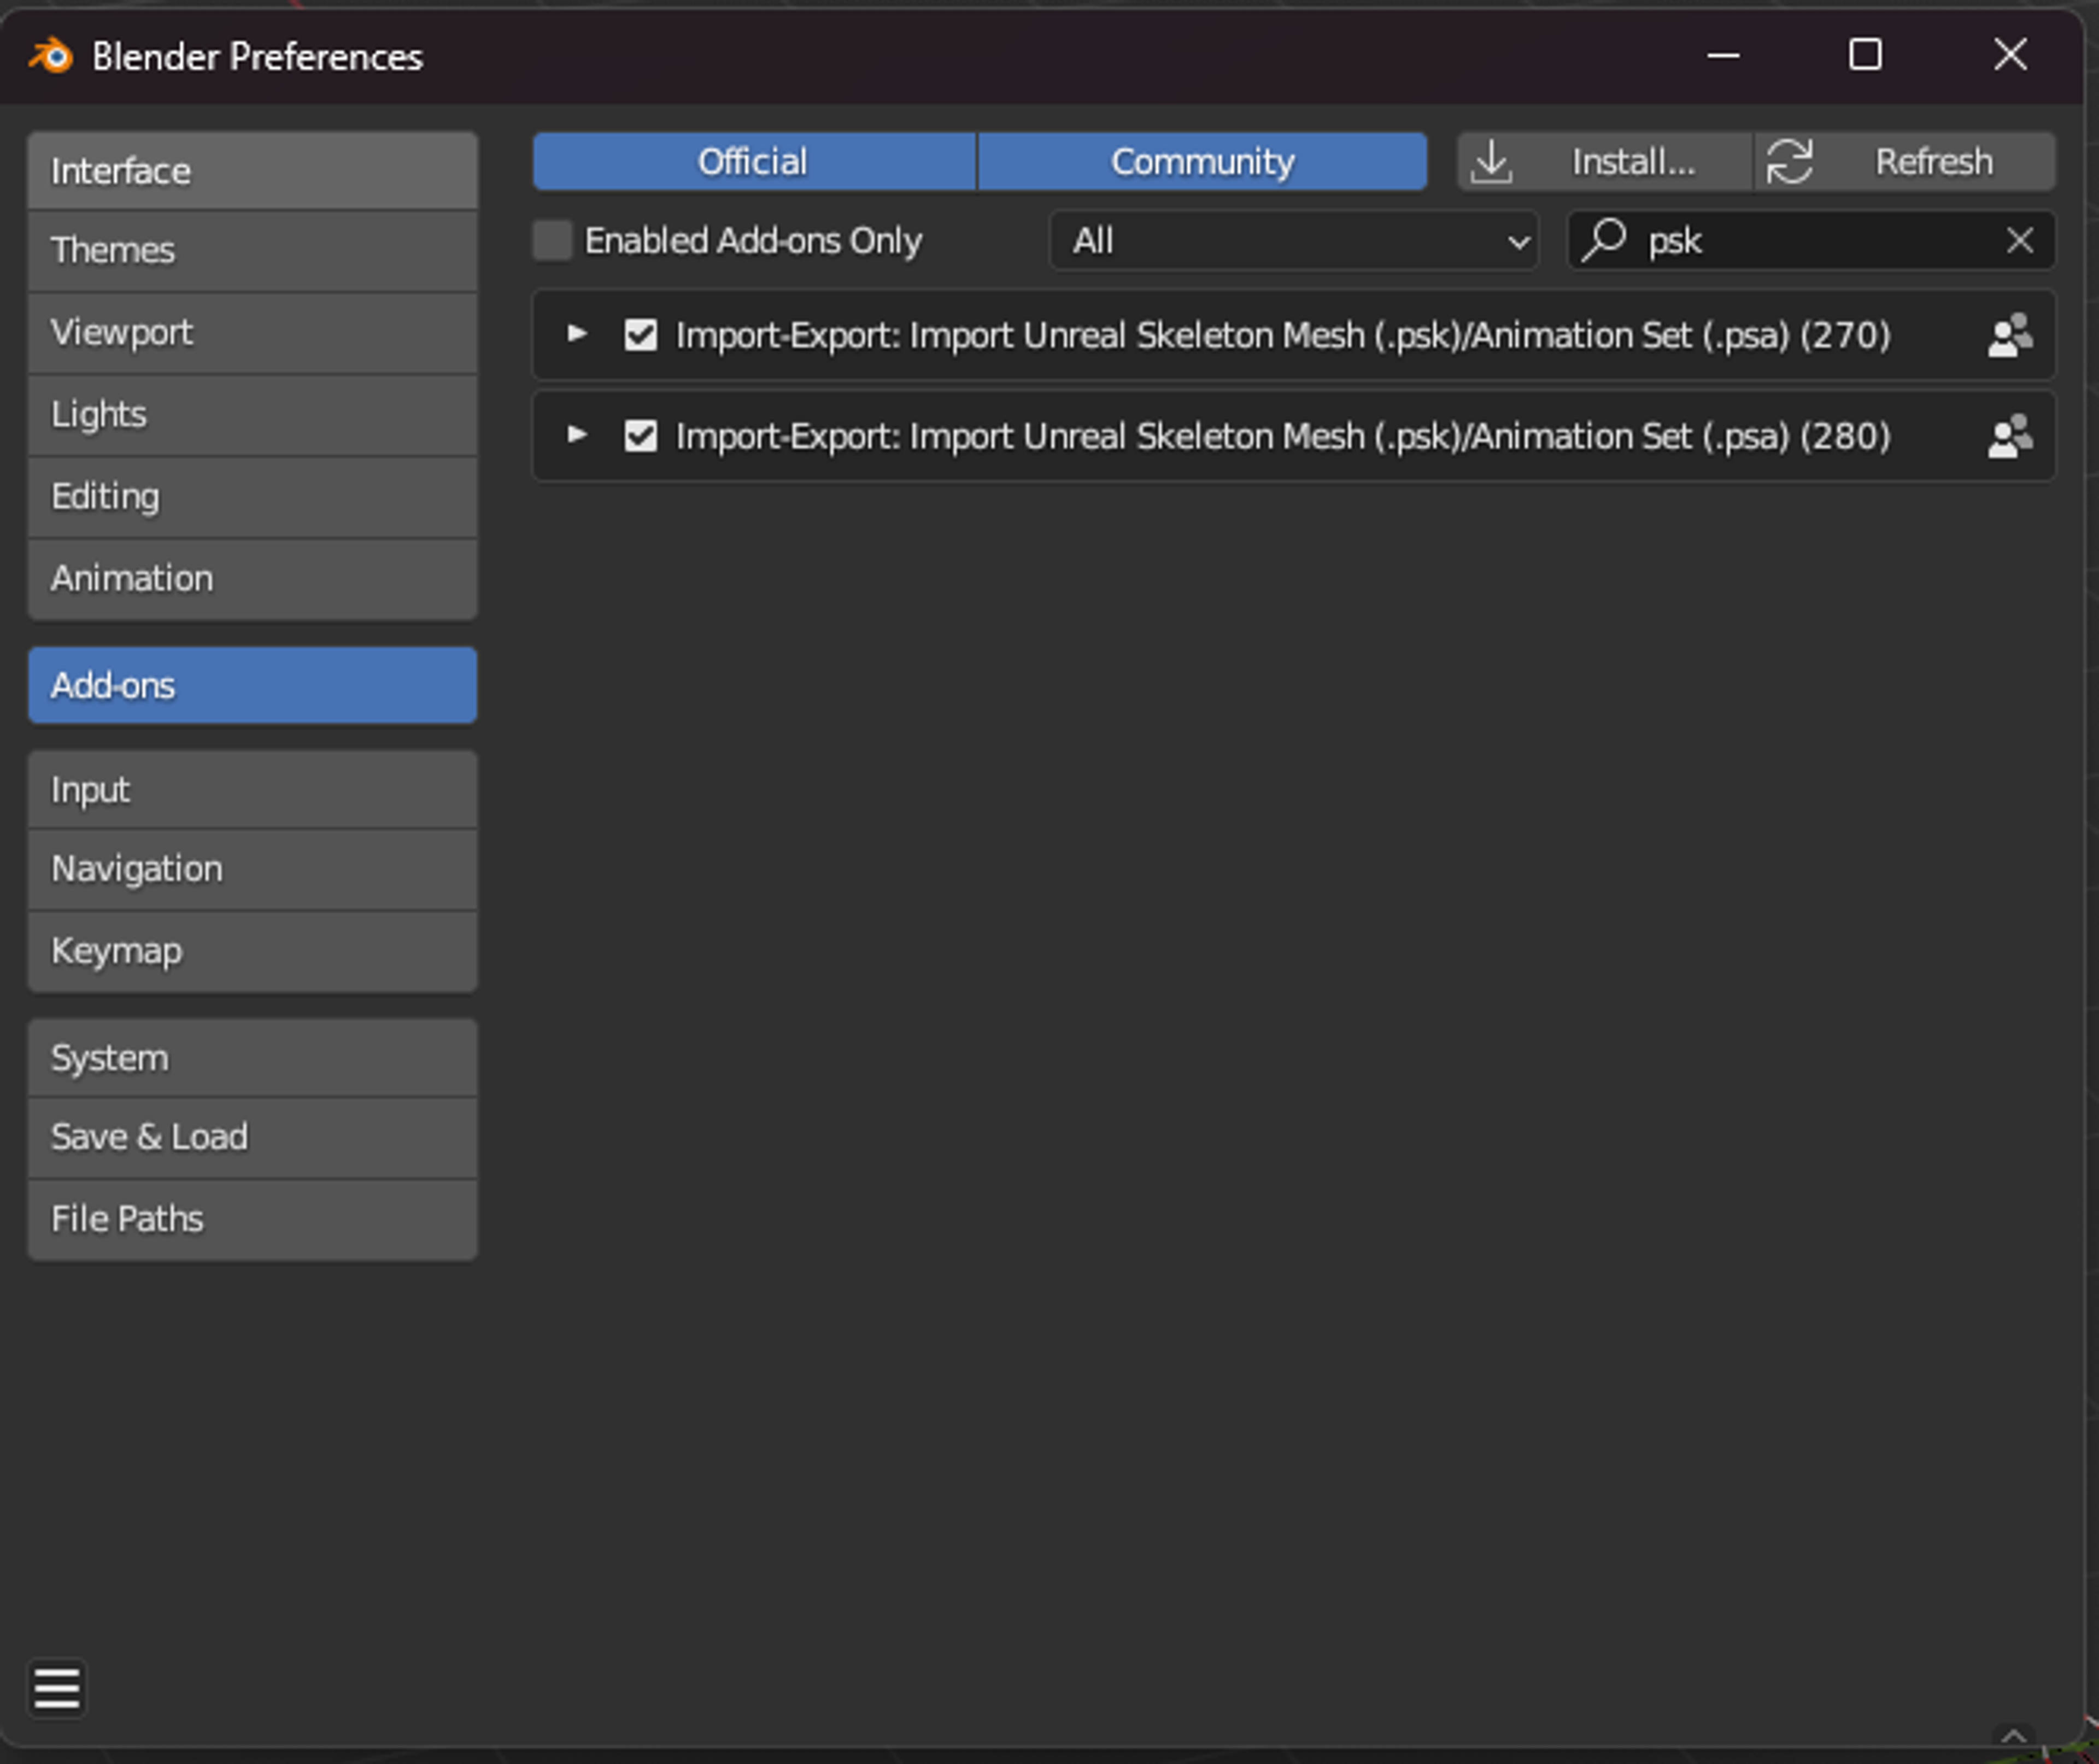Screen dimensions: 2099x1764
Task: Click the Install... button
Action: (1604, 161)
